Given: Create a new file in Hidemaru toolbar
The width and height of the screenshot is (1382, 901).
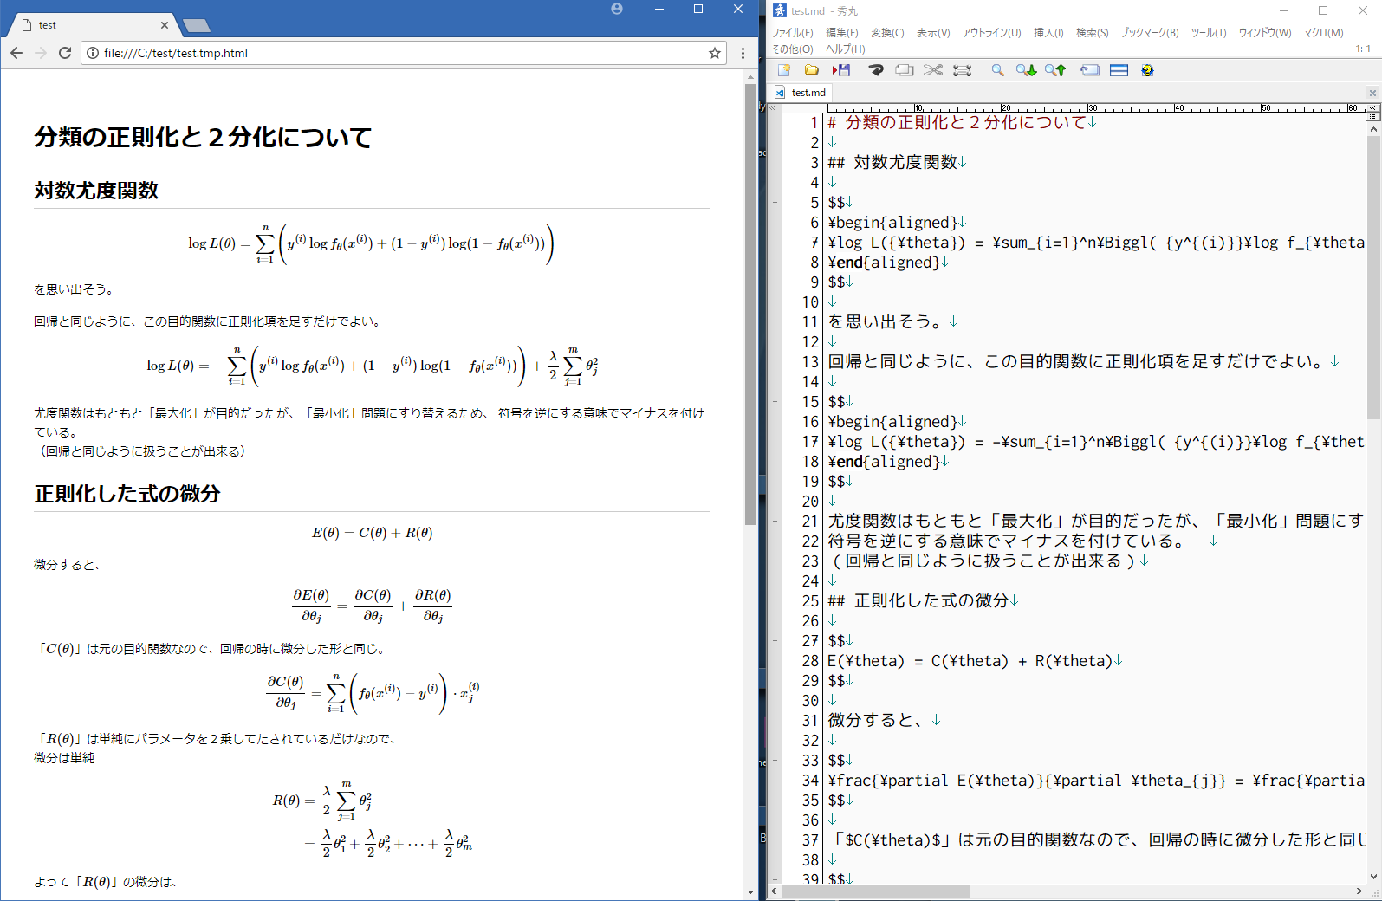Looking at the screenshot, I should pyautogui.click(x=784, y=70).
